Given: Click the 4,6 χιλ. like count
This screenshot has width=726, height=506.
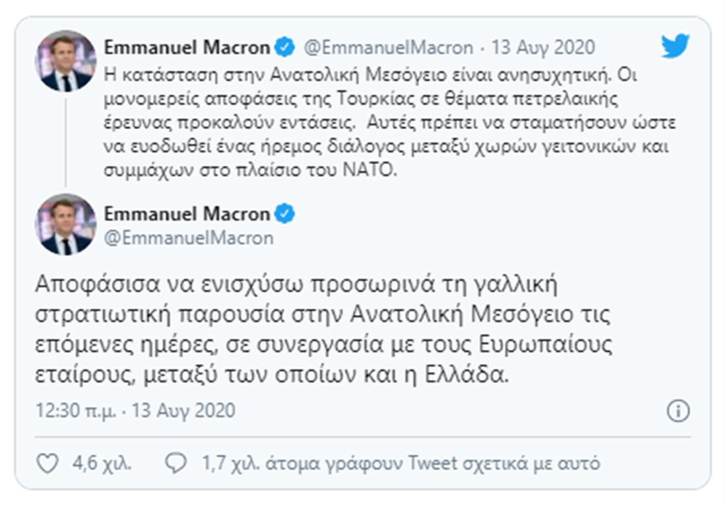Looking at the screenshot, I should (x=102, y=463).
